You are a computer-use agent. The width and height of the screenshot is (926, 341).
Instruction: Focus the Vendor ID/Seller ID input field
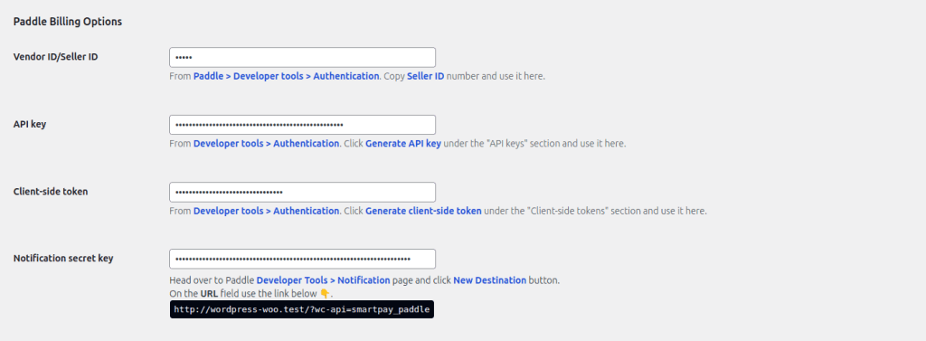302,57
